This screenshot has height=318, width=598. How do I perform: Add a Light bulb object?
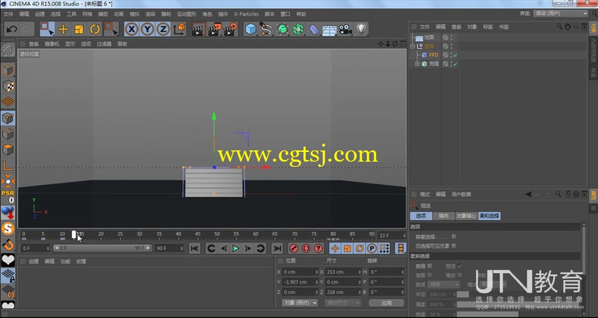click(361, 29)
